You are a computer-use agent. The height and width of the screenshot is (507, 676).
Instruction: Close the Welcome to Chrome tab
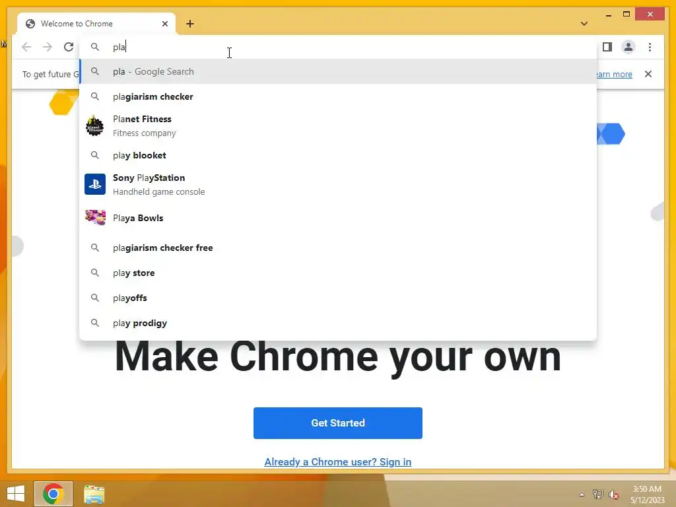[164, 24]
